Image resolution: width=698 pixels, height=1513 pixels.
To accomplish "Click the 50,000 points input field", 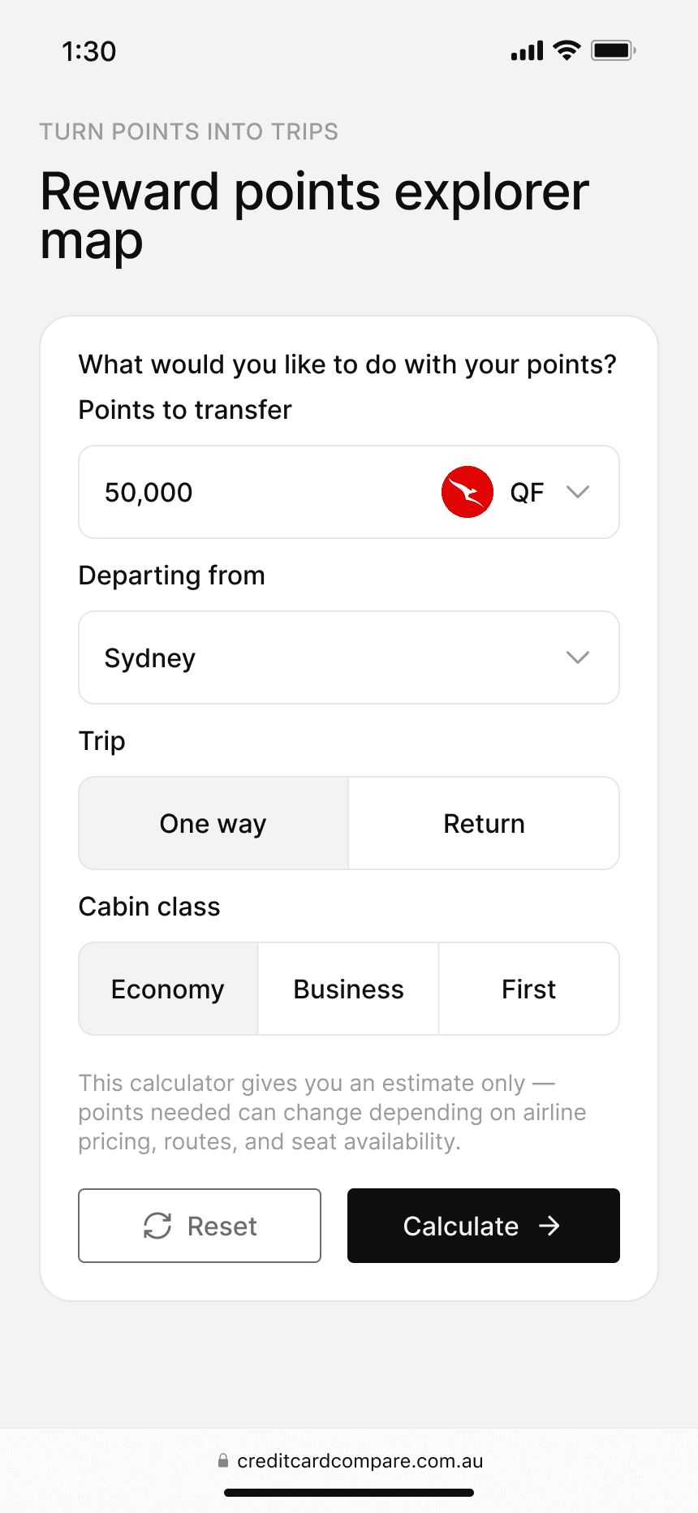I will pyautogui.click(x=243, y=492).
